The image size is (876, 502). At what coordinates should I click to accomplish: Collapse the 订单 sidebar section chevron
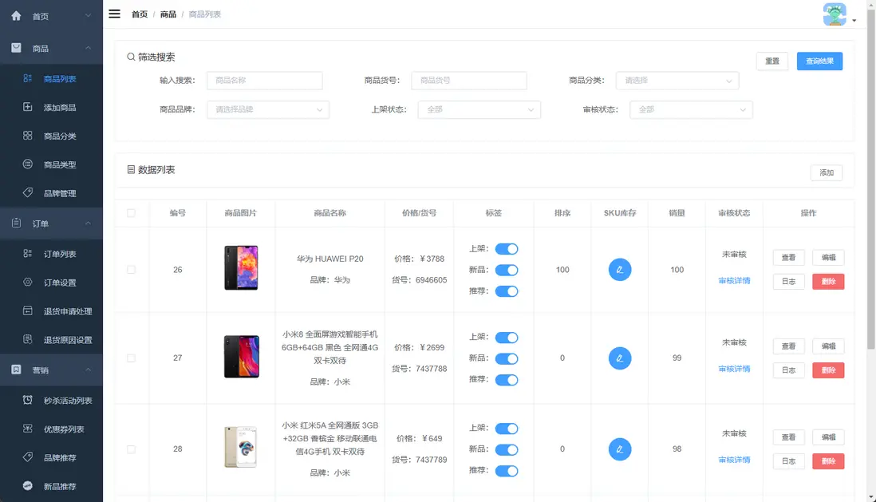[88, 223]
